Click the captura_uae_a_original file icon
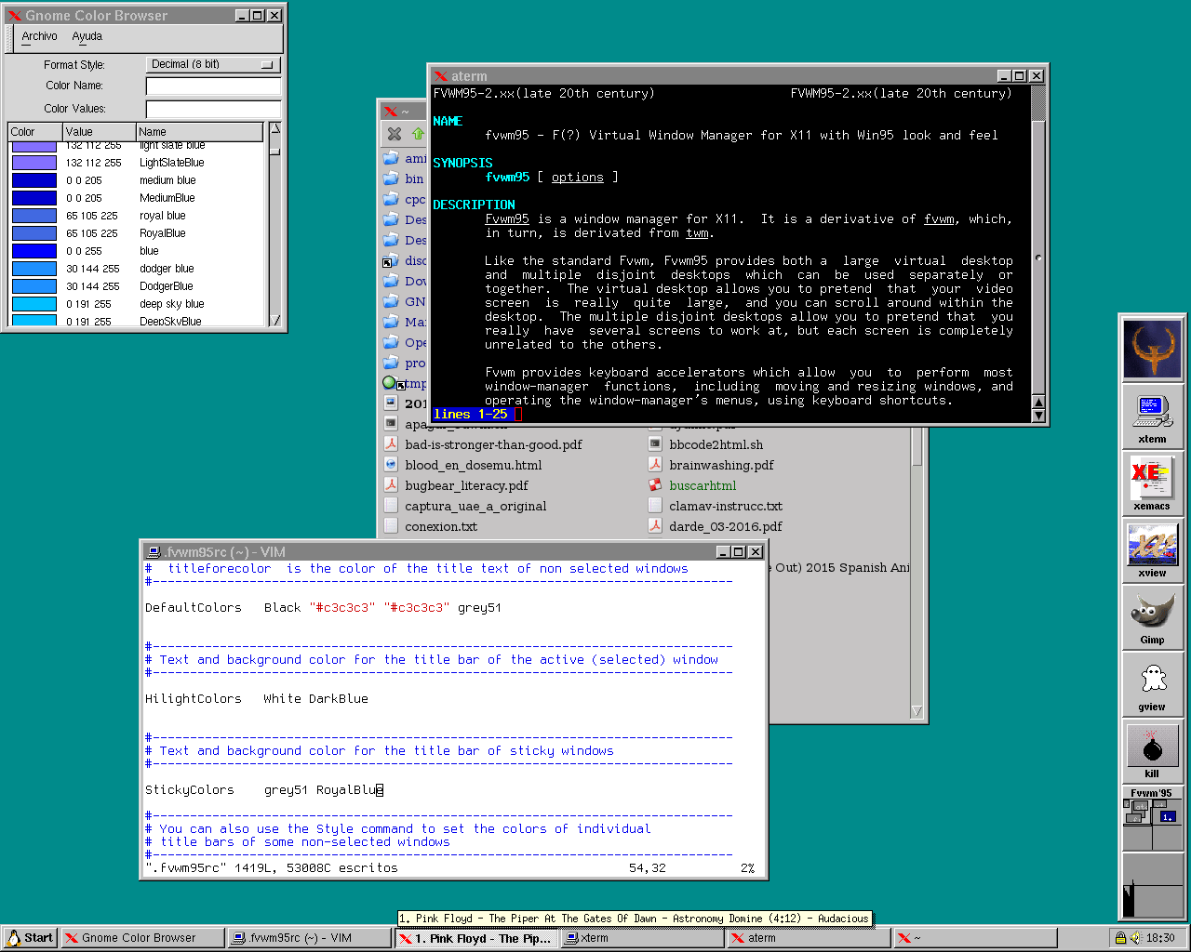The image size is (1191, 952). pos(392,506)
